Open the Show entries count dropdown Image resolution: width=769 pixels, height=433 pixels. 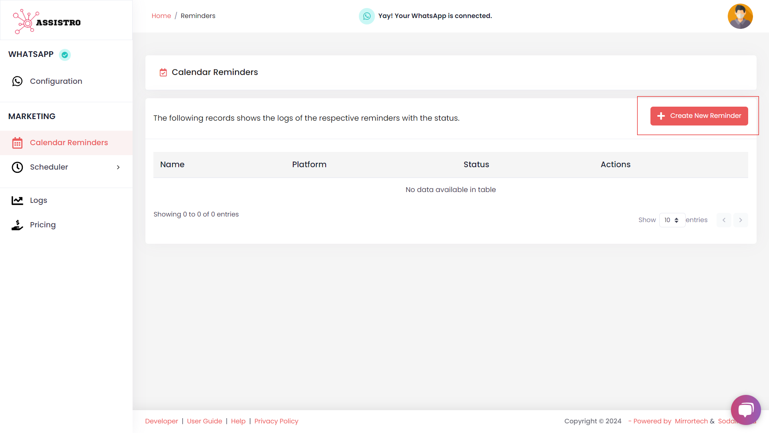tap(672, 220)
